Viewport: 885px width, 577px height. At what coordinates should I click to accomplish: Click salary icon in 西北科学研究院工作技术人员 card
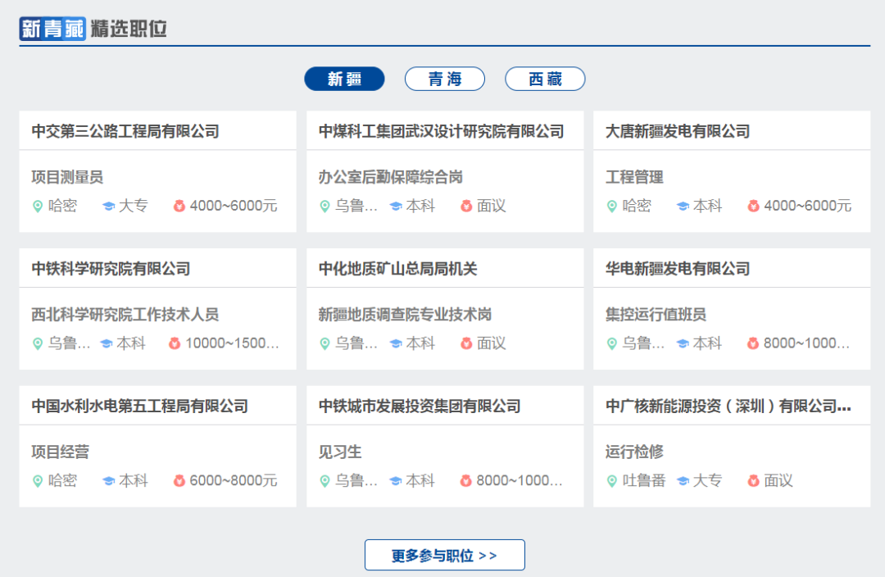[x=175, y=343]
